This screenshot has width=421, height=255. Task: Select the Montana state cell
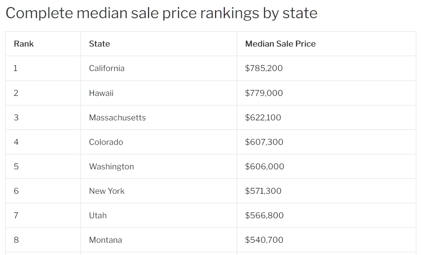pos(105,240)
